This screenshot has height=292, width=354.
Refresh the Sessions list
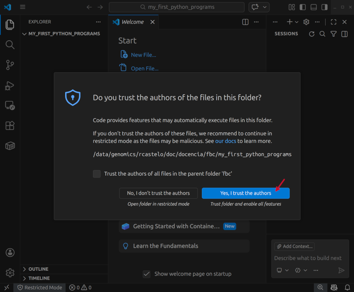coord(312,34)
